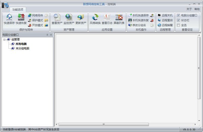Toggle the 状态栏 status bar checkbox
This screenshot has width=203, height=132.
[x=178, y=20]
